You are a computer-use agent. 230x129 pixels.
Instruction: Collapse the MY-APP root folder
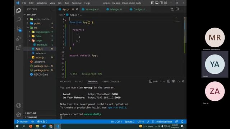click(40, 15)
